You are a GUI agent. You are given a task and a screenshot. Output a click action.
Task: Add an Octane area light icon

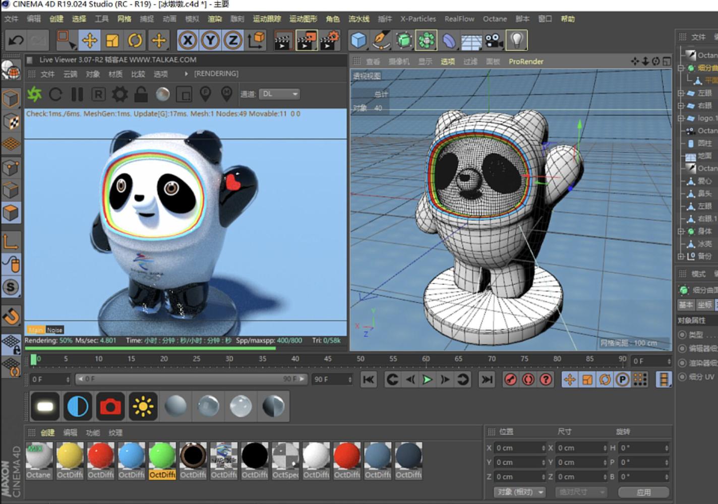pyautogui.click(x=45, y=406)
